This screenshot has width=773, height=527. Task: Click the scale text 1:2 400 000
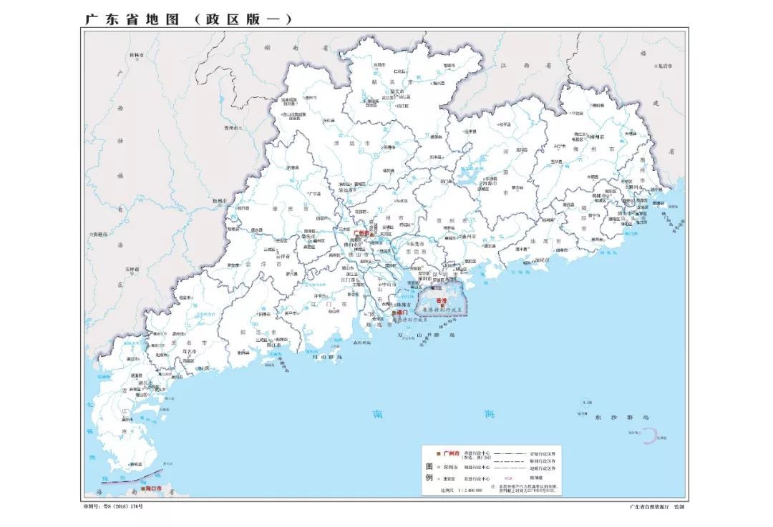tap(467, 492)
